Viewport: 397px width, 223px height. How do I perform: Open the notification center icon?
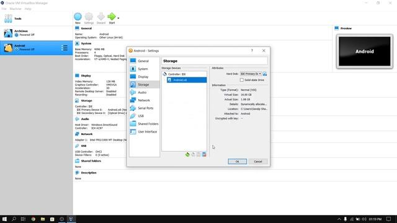click(389, 219)
